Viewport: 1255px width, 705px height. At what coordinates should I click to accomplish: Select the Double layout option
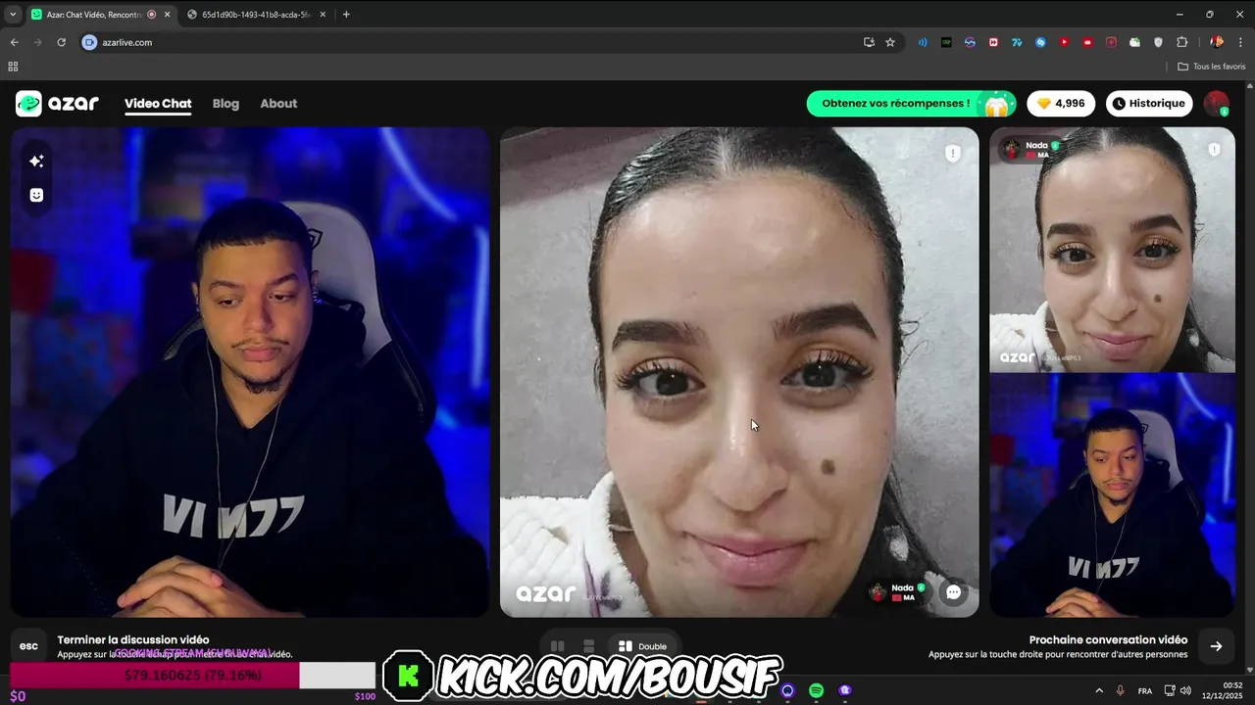coord(642,646)
